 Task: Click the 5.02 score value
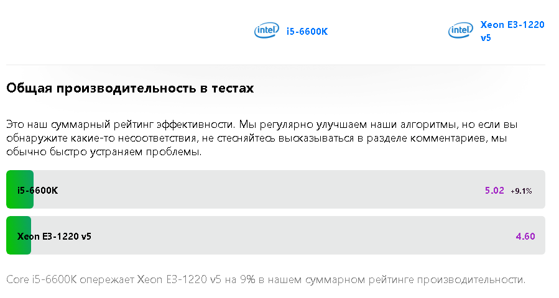pyautogui.click(x=494, y=191)
